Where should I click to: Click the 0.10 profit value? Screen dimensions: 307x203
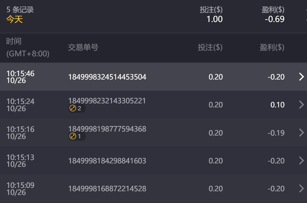277,105
